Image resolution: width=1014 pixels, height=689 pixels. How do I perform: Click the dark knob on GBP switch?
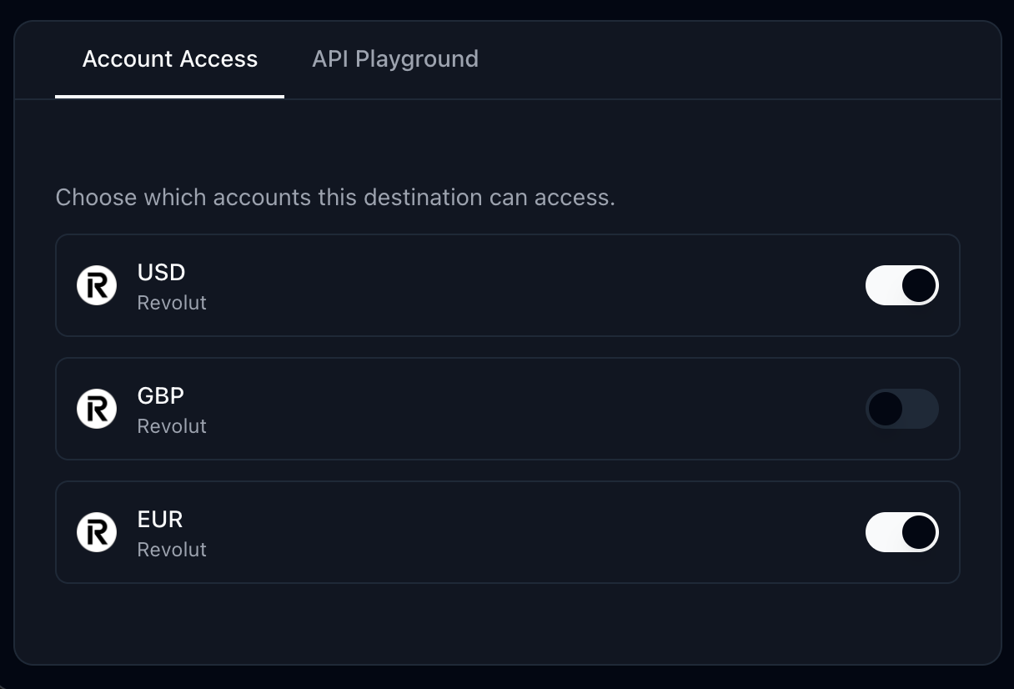coord(886,409)
